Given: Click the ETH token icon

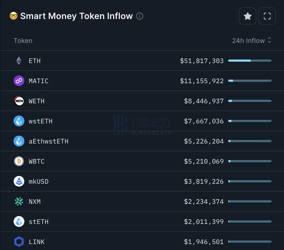Looking at the screenshot, I should (x=19, y=61).
